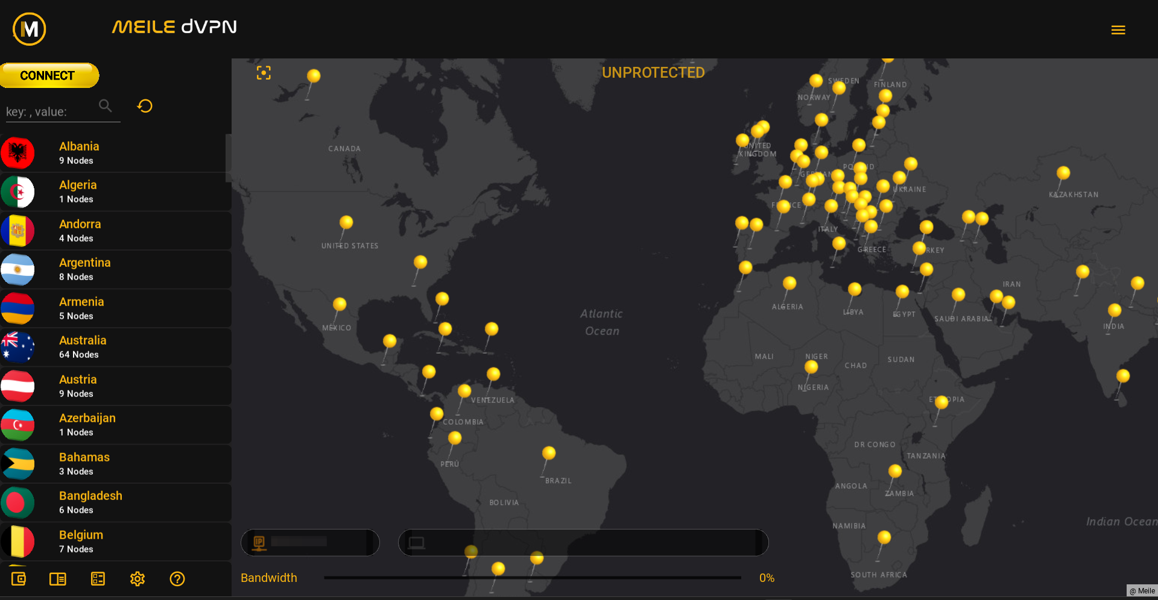Click the Andorra flag icon
The width and height of the screenshot is (1158, 600).
[17, 231]
